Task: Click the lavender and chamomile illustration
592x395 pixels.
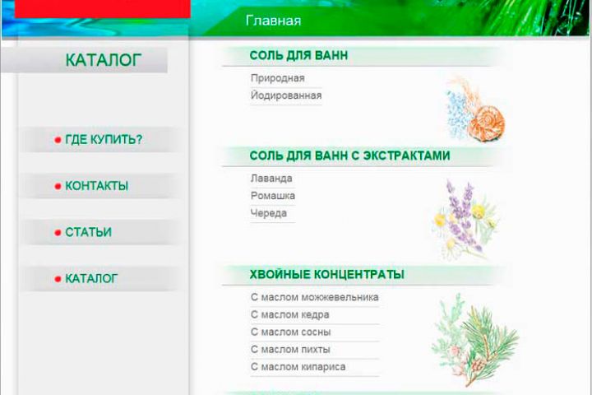Action: click(465, 221)
